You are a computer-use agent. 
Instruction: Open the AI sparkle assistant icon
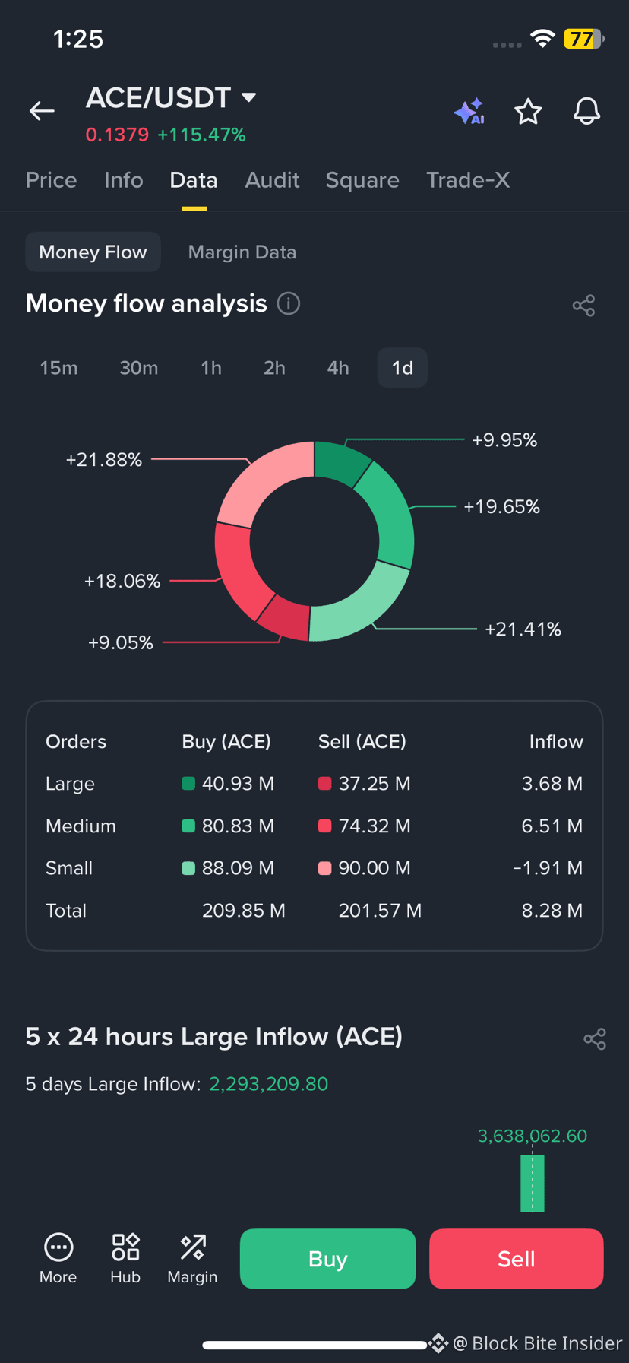pos(469,112)
